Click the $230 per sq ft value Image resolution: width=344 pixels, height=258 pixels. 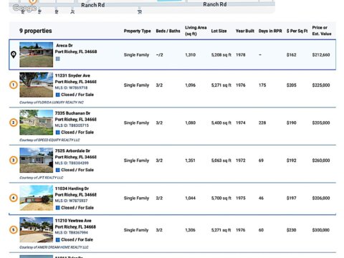click(x=292, y=230)
